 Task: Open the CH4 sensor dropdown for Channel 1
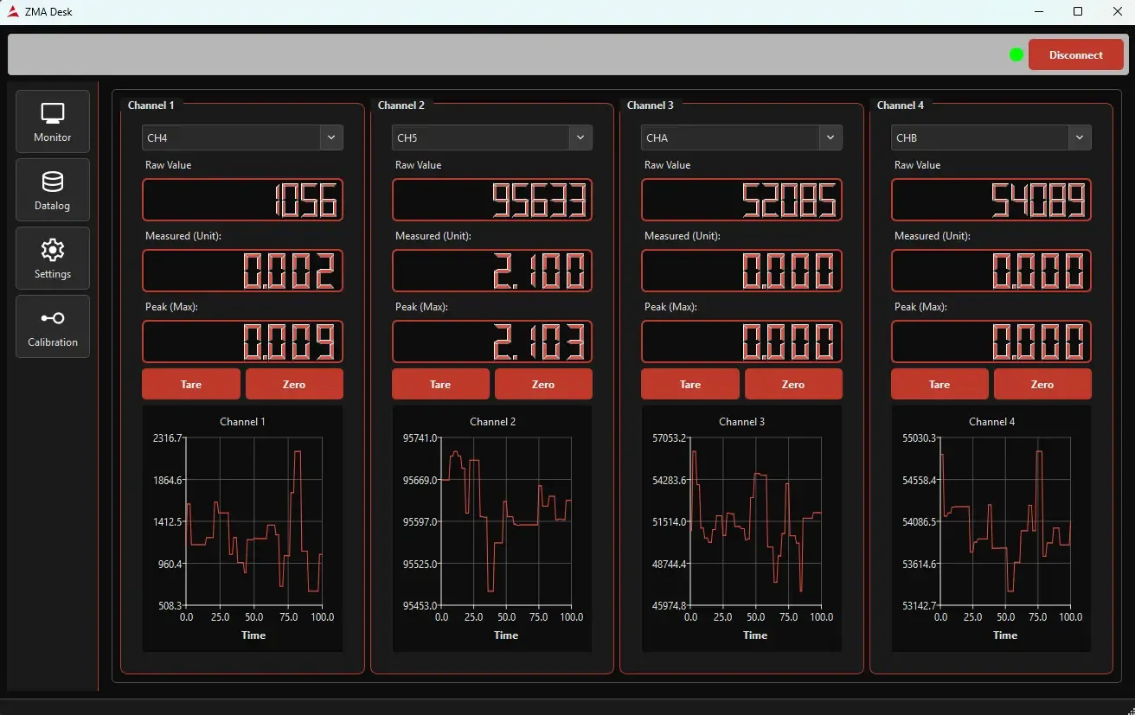pos(242,137)
